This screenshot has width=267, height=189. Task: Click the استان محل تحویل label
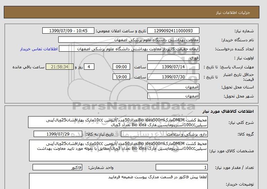click(238, 87)
